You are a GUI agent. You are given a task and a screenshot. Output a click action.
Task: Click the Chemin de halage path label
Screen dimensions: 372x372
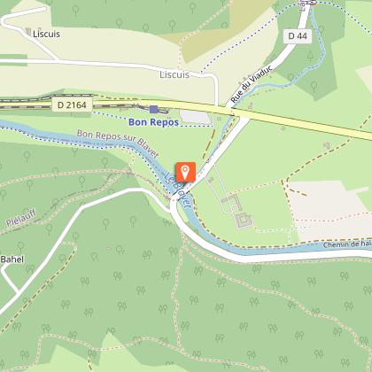click(347, 244)
